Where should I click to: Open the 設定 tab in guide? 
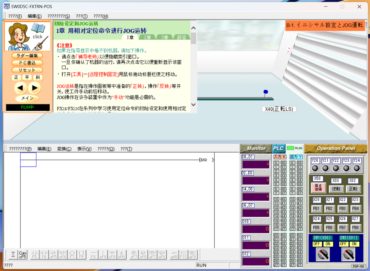pos(181,37)
